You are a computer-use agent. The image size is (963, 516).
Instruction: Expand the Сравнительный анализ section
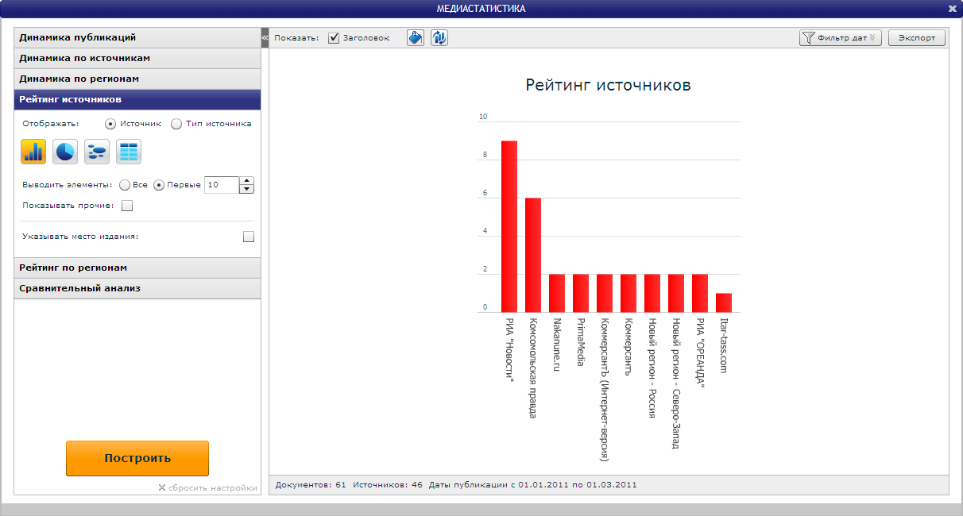click(x=137, y=288)
